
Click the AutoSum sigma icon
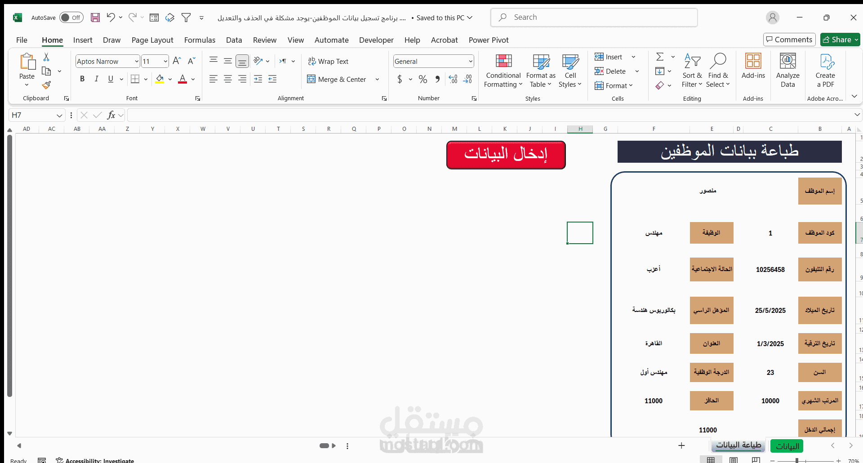click(x=660, y=57)
